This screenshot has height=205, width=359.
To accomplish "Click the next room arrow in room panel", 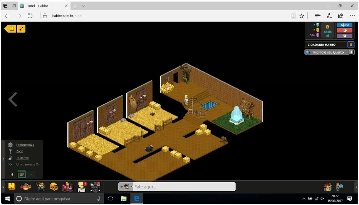I will [x=31, y=175].
